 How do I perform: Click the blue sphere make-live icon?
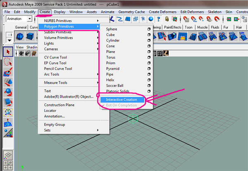coord(151,19)
